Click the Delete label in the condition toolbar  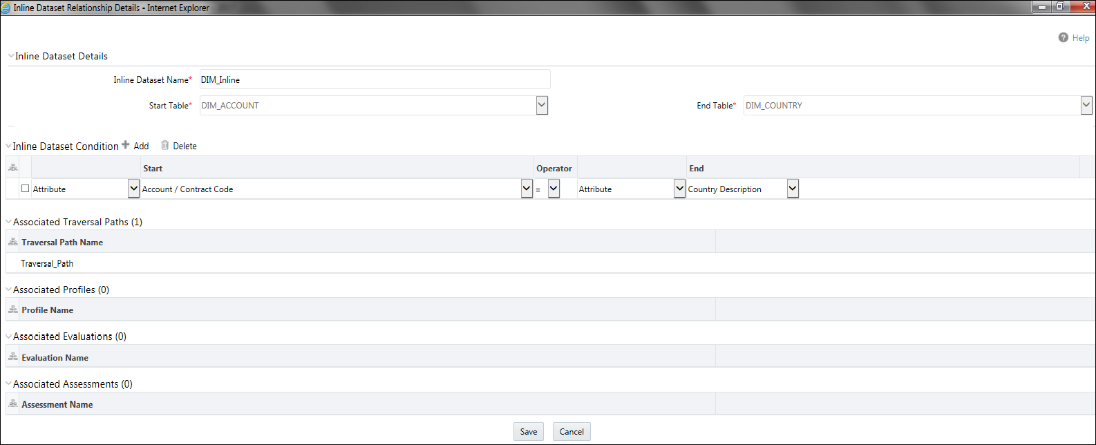185,146
